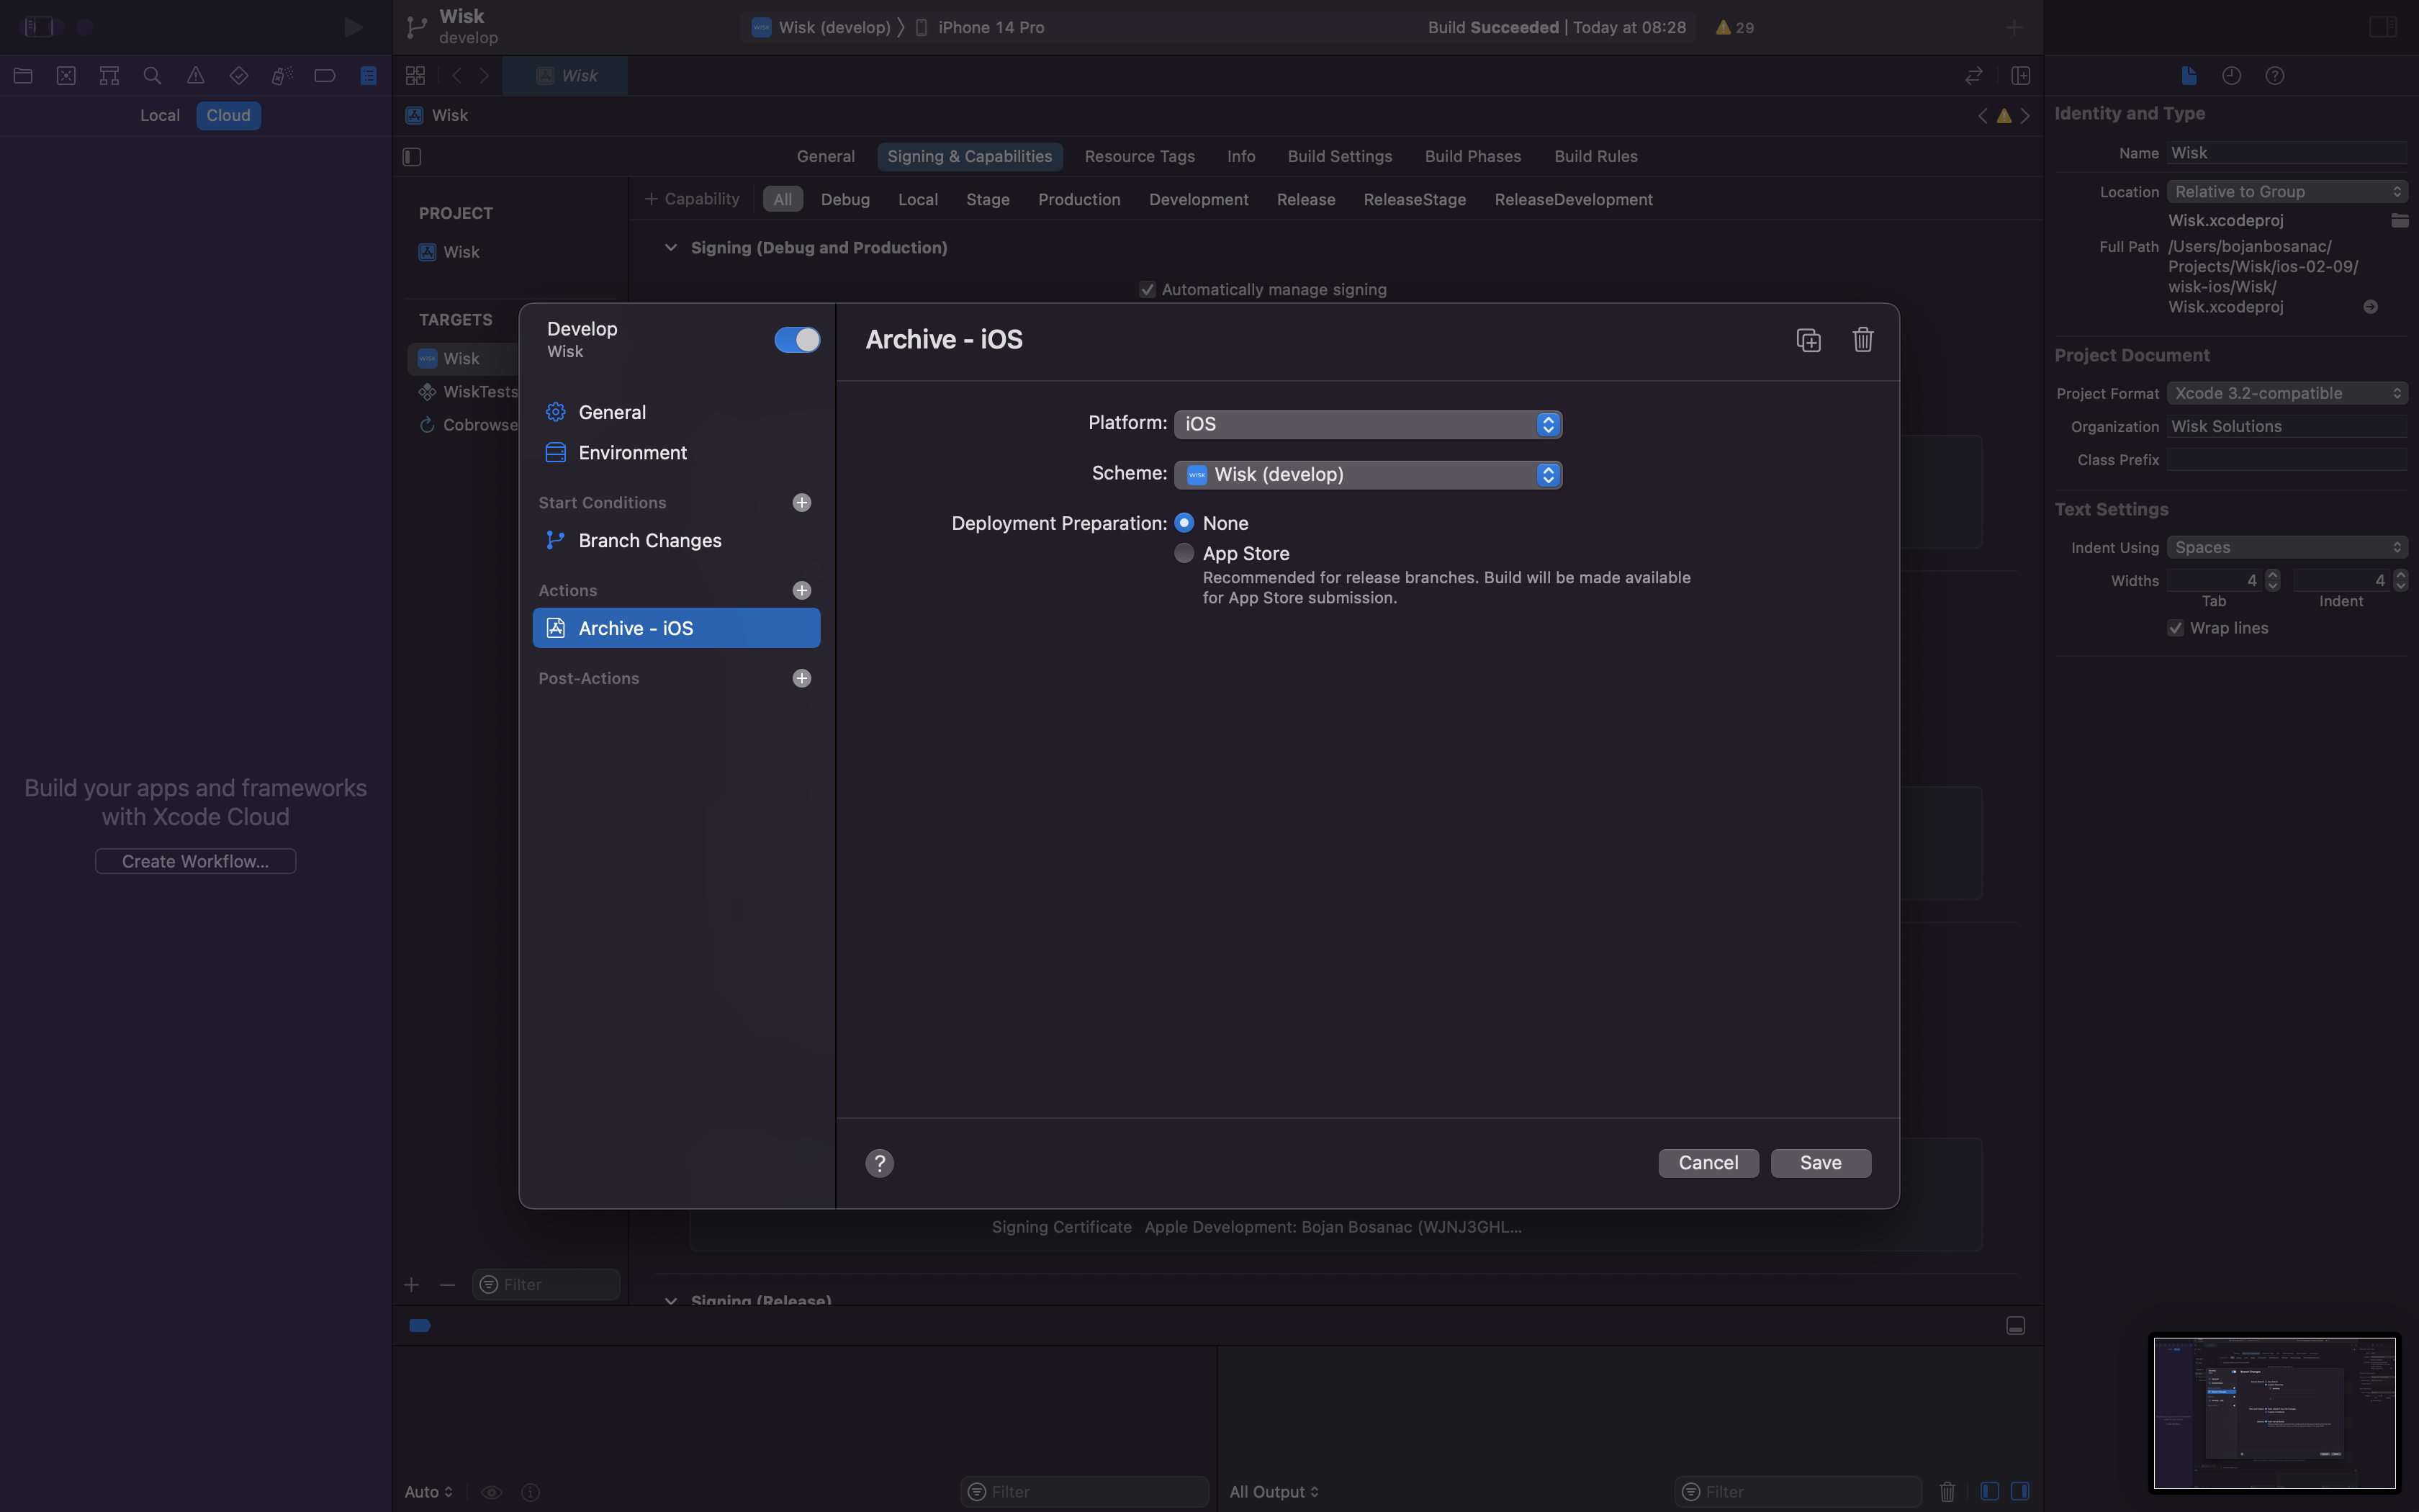Show the history inspector
This screenshot has height=1512, width=2419.
[x=2232, y=76]
